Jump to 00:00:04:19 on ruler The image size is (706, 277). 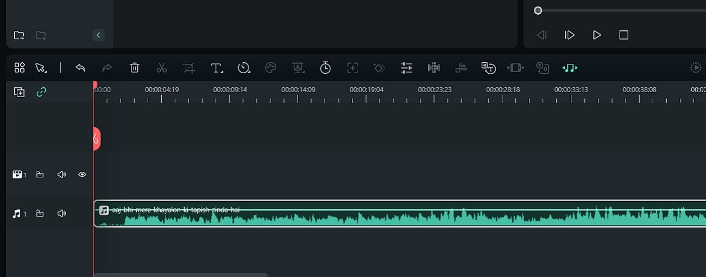tap(162, 89)
